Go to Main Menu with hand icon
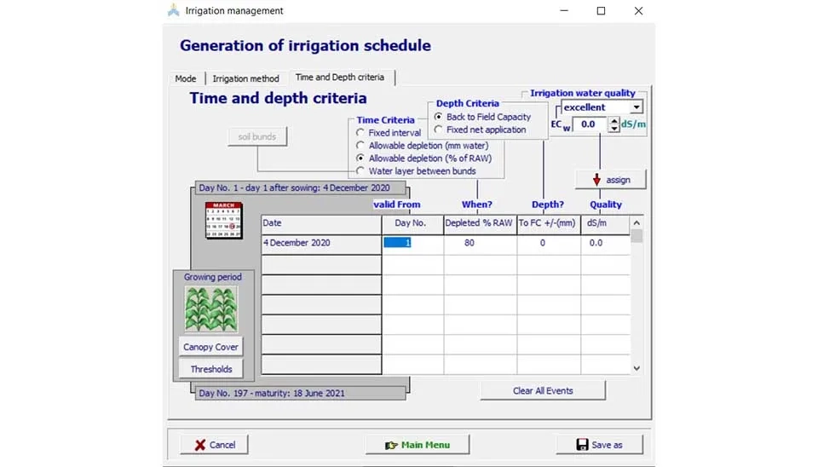 417,445
